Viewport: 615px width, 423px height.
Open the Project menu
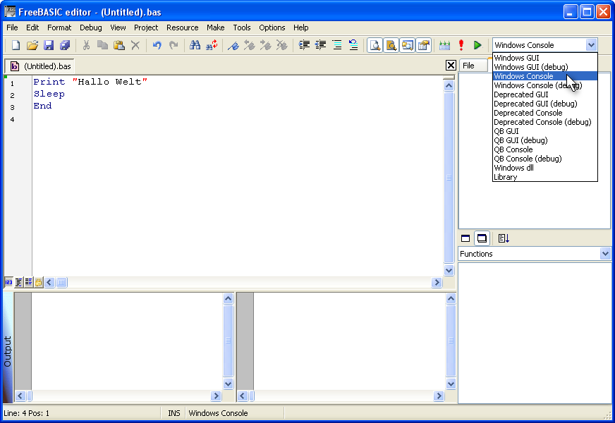(146, 27)
